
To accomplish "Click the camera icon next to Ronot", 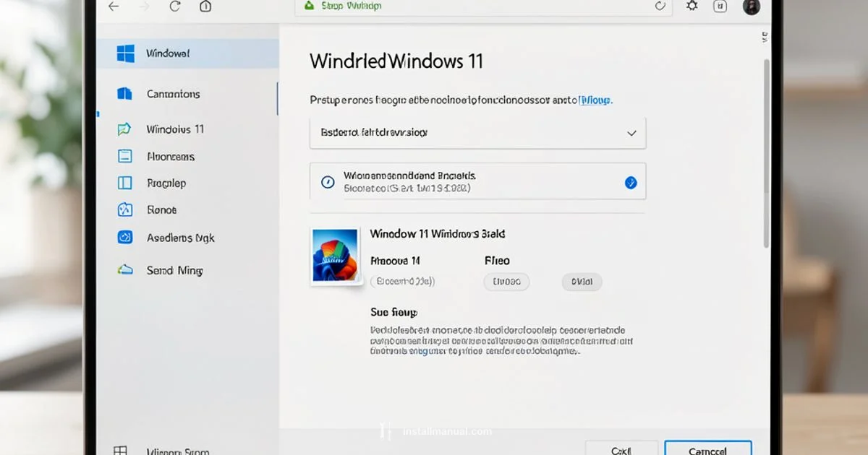I will coord(126,209).
